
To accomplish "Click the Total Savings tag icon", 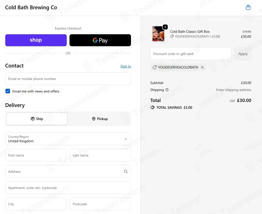I will click(152, 107).
